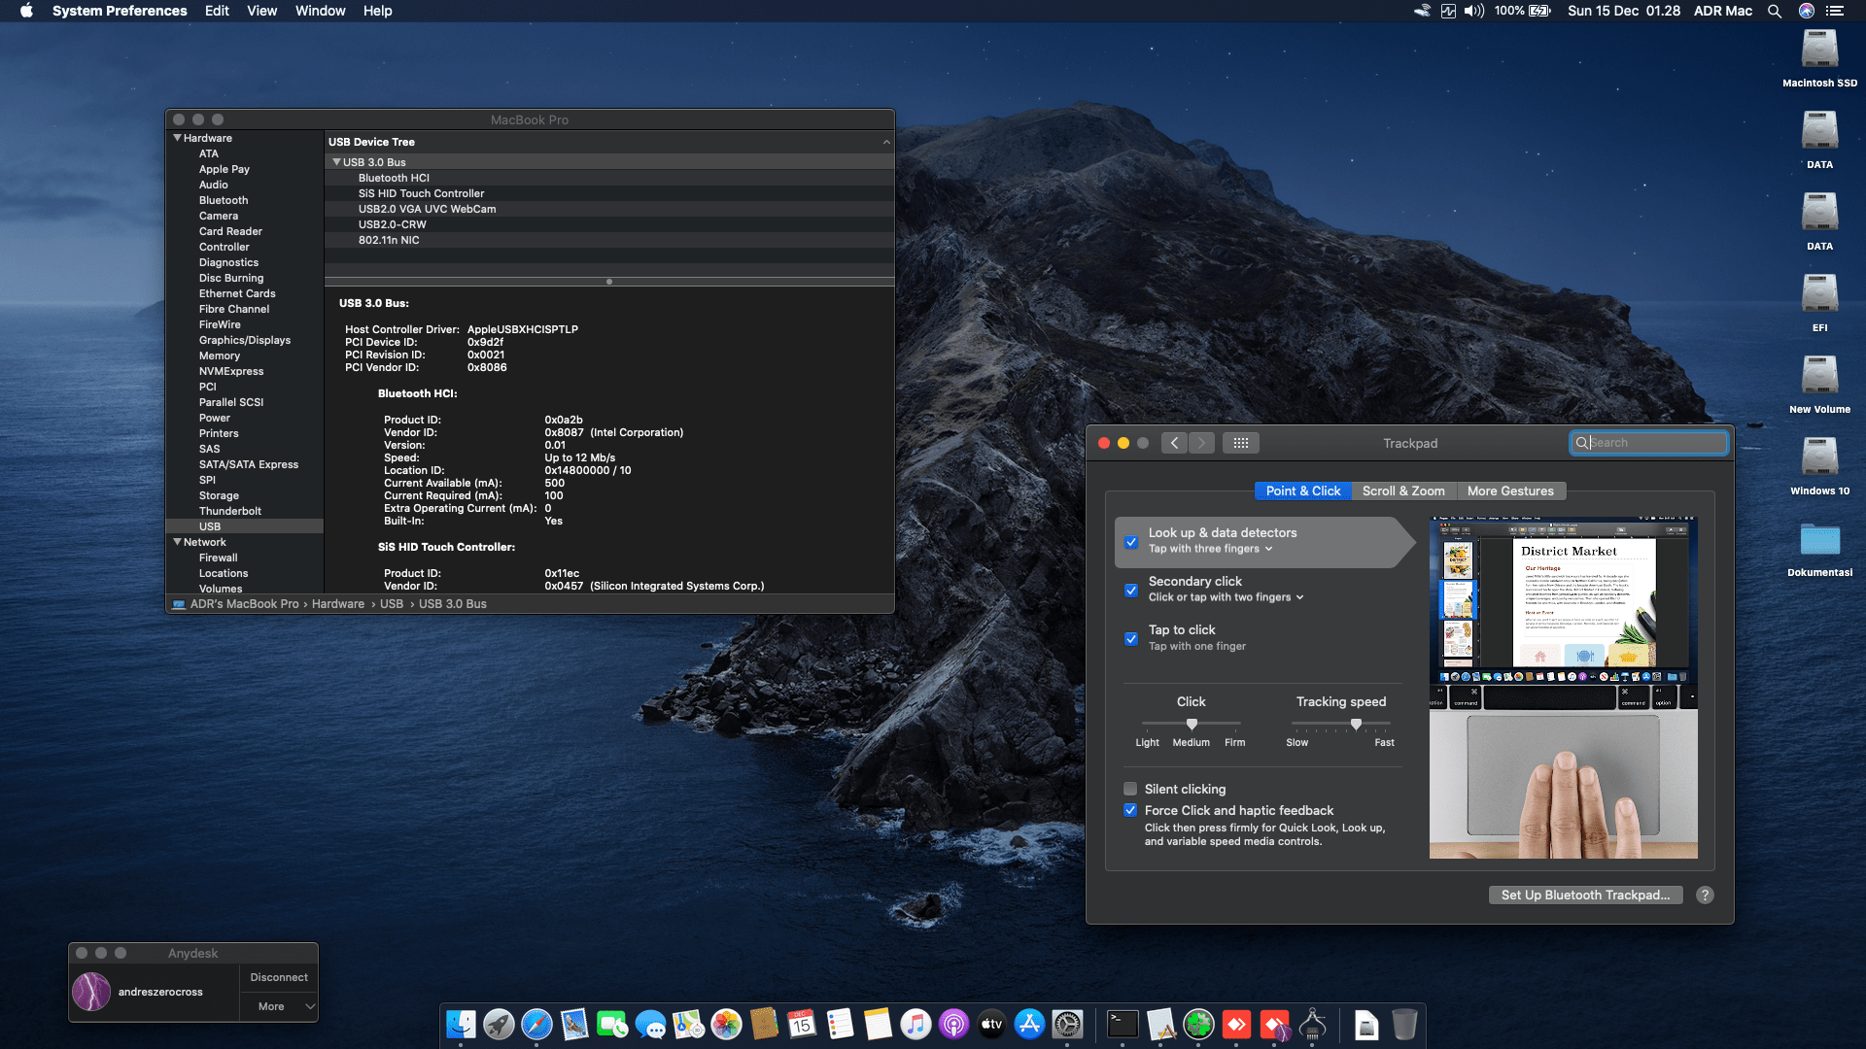Collapse USB 3.0 Bus tree node

(337, 162)
